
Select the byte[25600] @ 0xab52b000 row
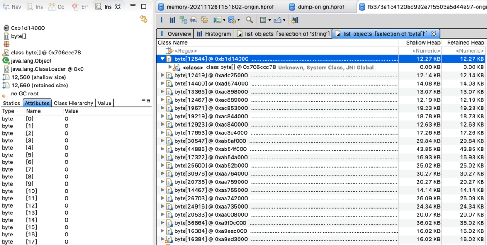point(321,165)
